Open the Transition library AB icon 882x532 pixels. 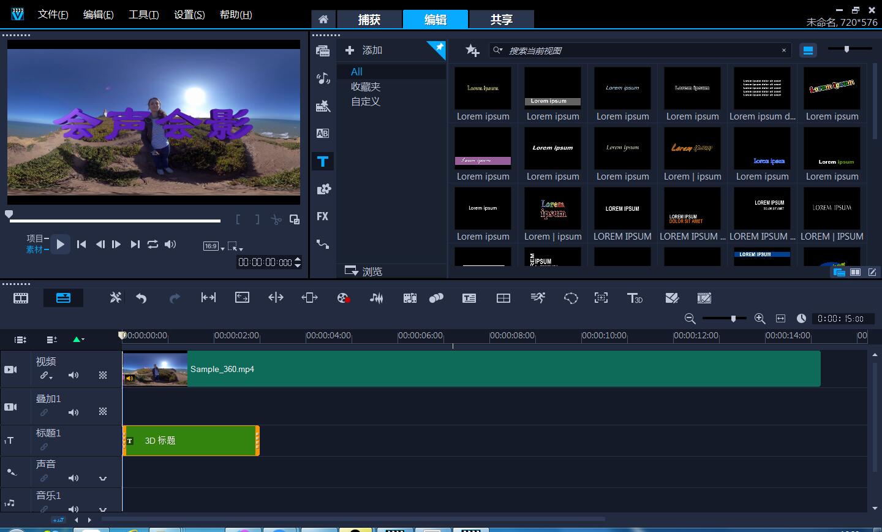pos(323,134)
